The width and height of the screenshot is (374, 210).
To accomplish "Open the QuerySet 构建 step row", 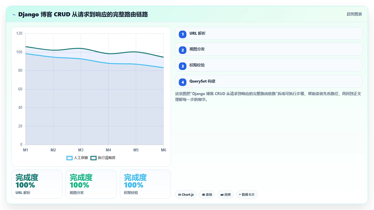I will tap(269, 81).
